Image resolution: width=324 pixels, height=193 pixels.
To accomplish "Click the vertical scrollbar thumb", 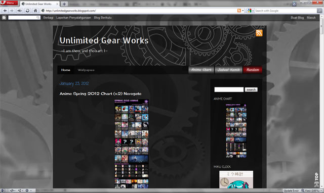I will [x=322, y=26].
